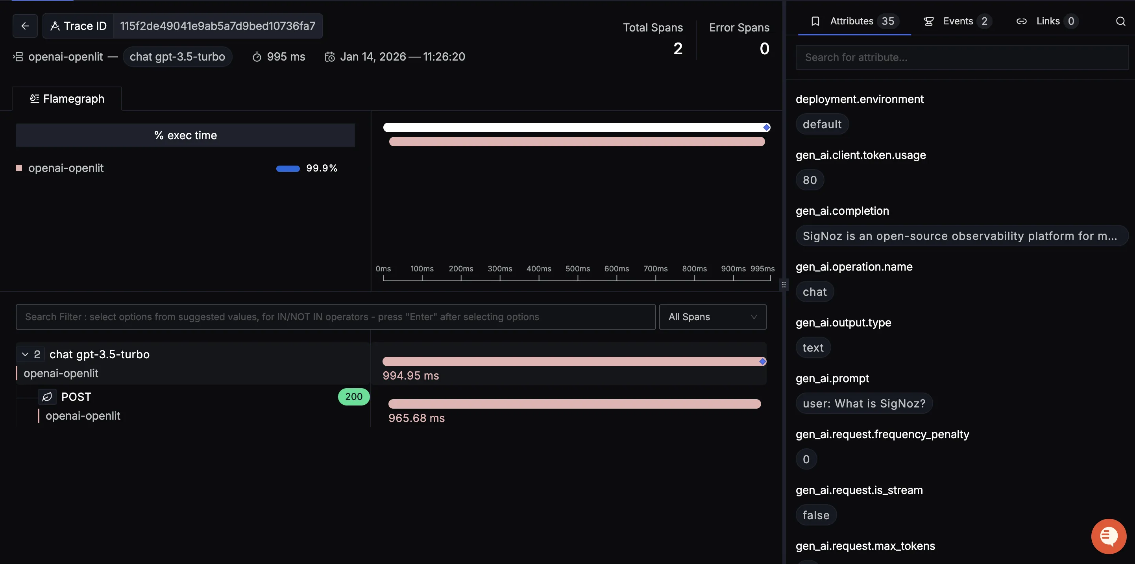Click the calendar icon beside the date
This screenshot has width=1135, height=564.
tap(329, 57)
